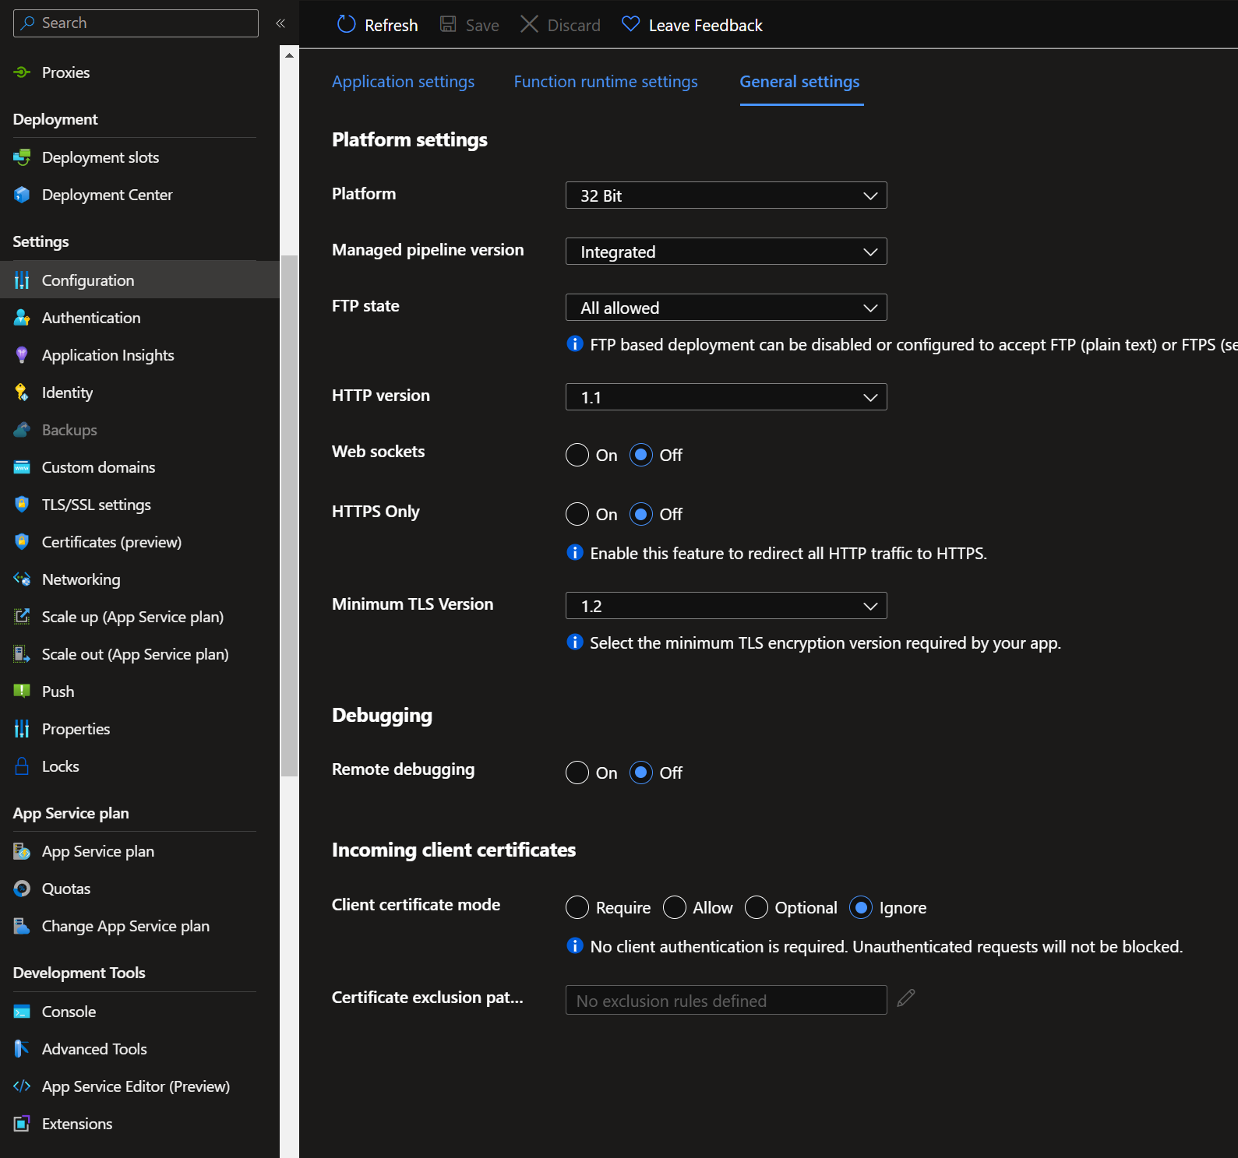
Task: Click the Discard button
Action: pyautogui.click(x=560, y=25)
